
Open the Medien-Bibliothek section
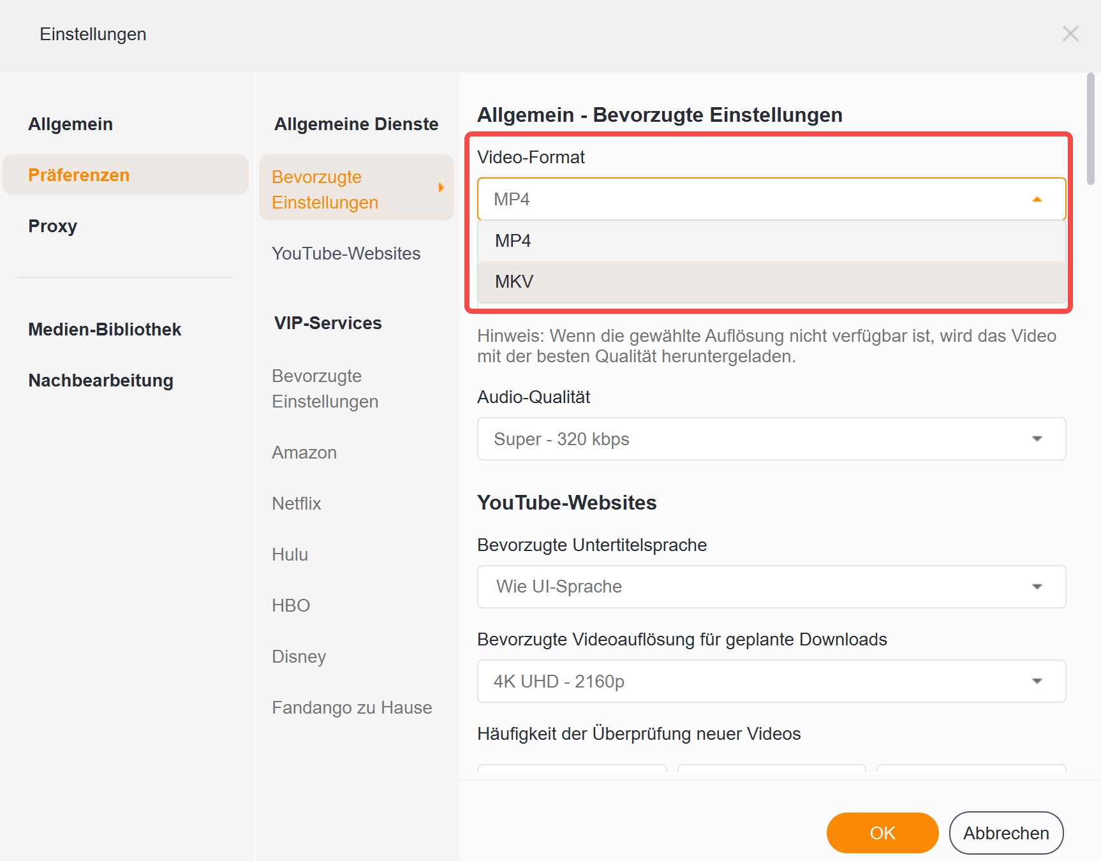[x=105, y=329]
